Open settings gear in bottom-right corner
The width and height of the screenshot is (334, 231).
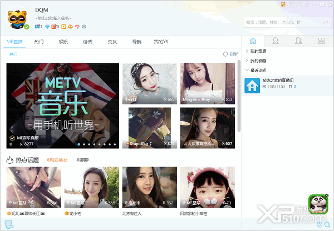pos(320,224)
